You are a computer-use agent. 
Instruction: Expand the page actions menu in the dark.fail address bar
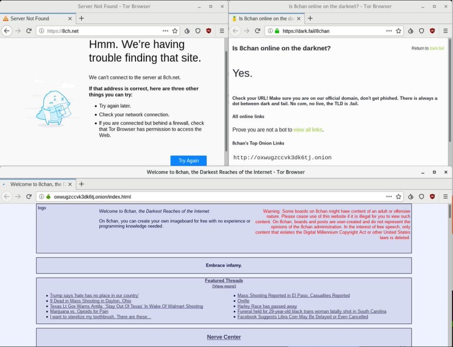(x=389, y=31)
